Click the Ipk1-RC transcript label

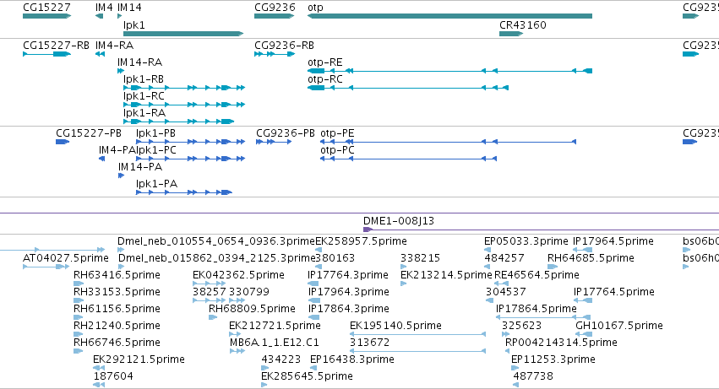(x=144, y=96)
